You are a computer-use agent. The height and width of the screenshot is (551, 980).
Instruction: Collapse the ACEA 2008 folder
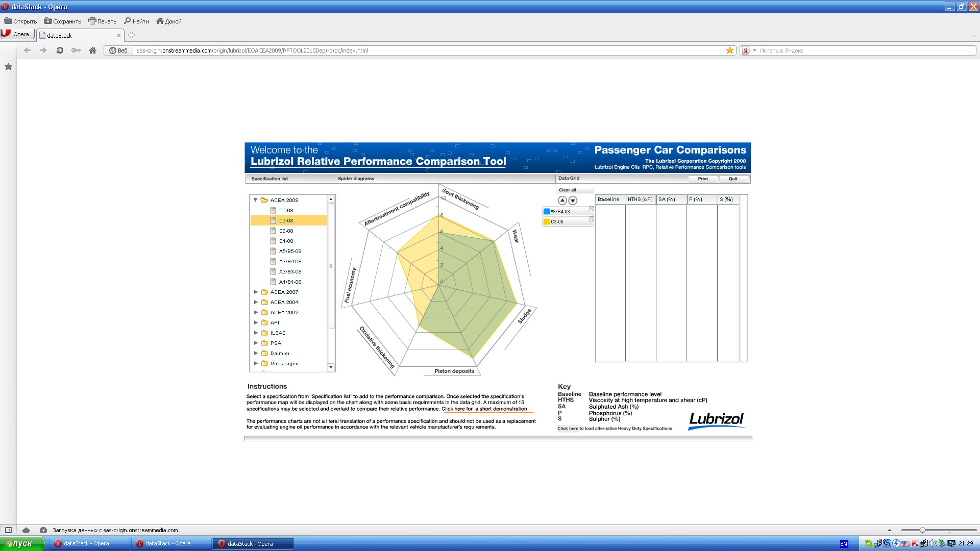(255, 200)
